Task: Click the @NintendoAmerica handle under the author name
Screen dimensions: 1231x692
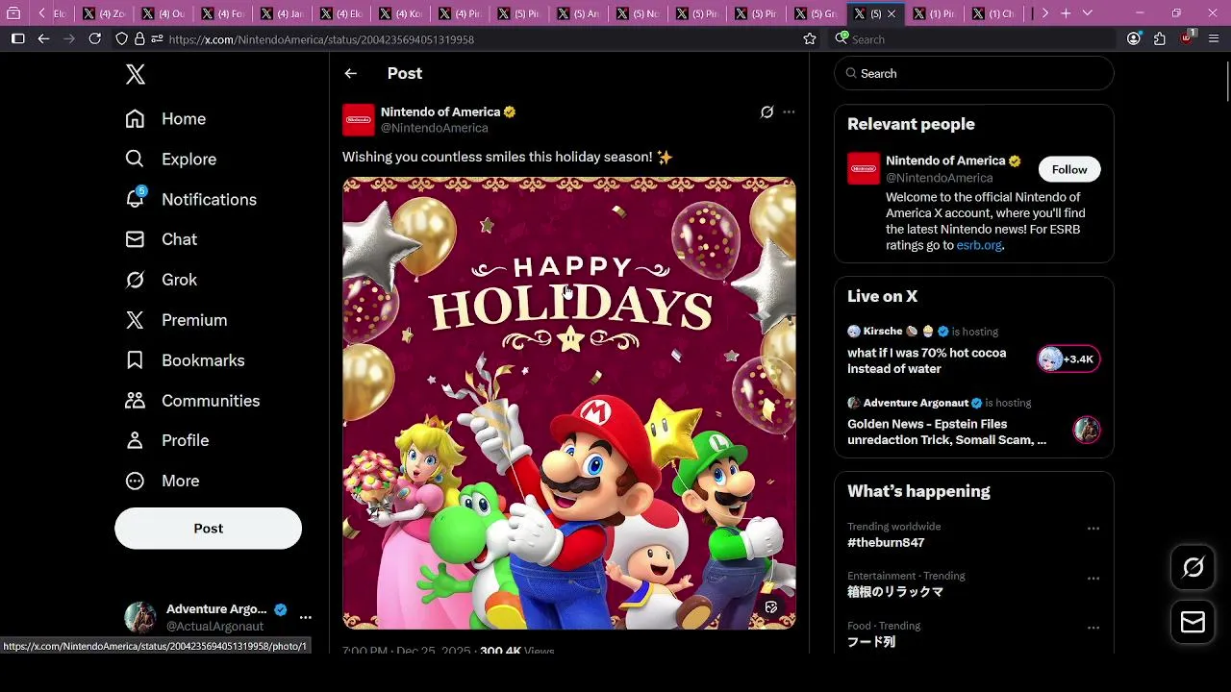Action: tap(435, 128)
